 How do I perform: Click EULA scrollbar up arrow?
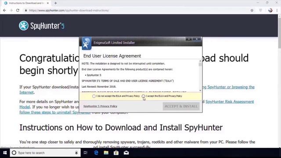[x=200, y=61]
